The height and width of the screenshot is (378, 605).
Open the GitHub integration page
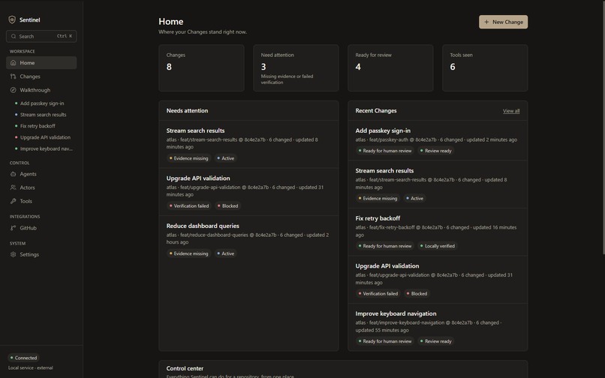[x=41, y=228]
